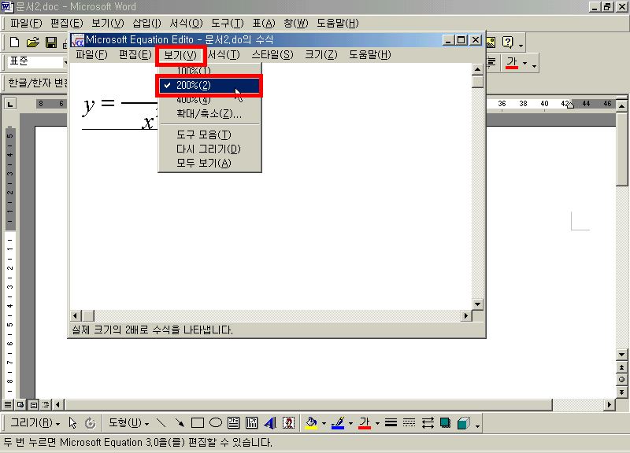Open the fill color dropdown arrow
Viewport: 630px width, 453px height.
pyautogui.click(x=324, y=423)
